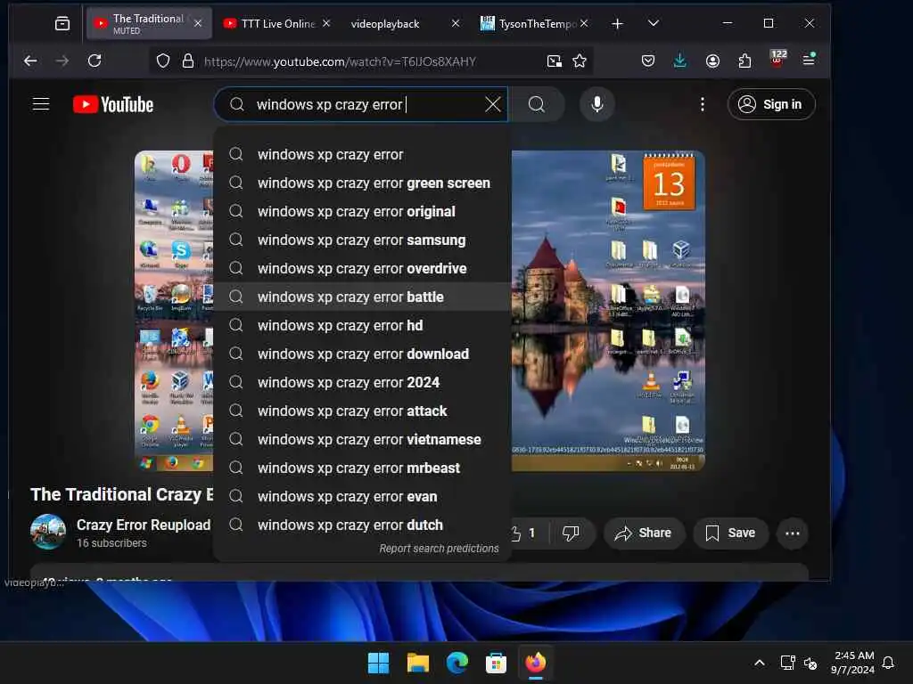
Task: Go to YouTube home via logo
Action: [113, 105]
